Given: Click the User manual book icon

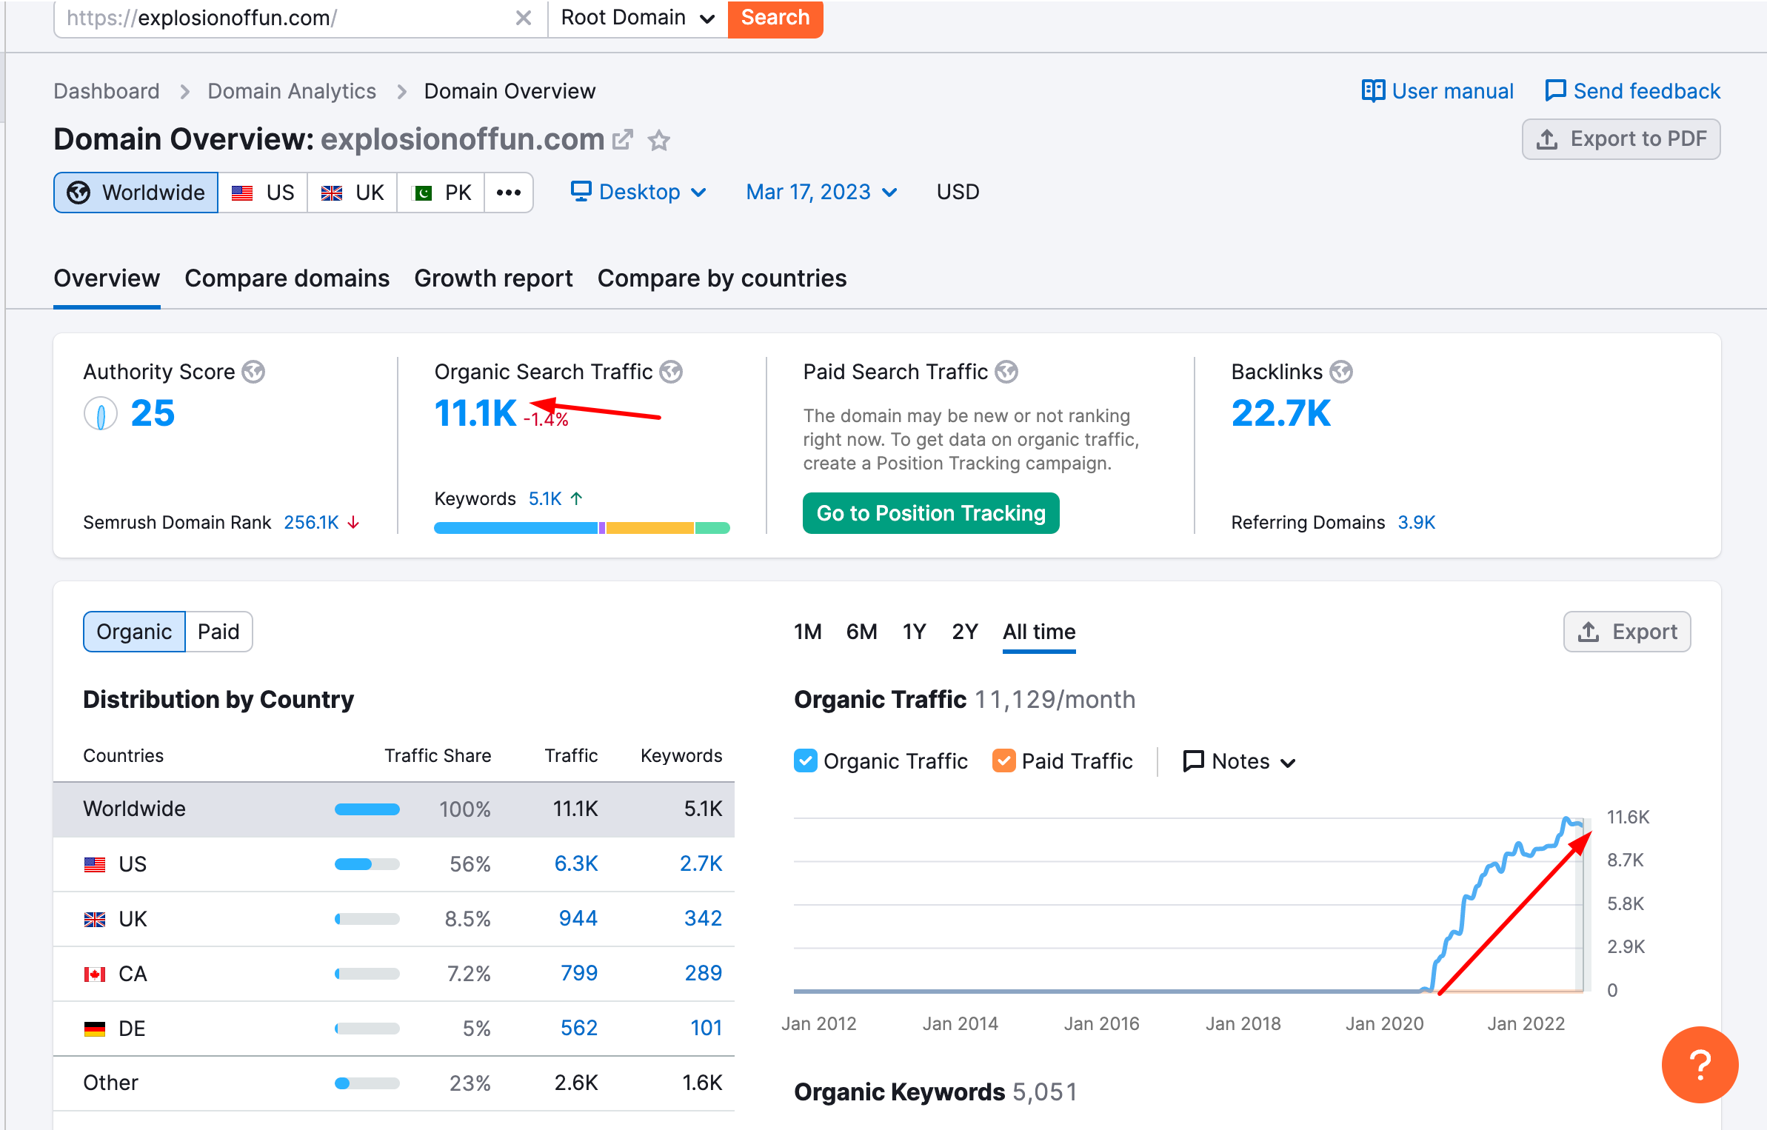Looking at the screenshot, I should [x=1372, y=91].
